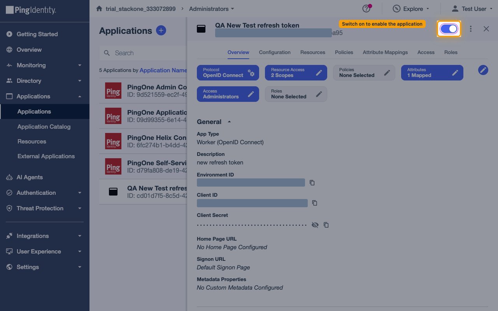
Task: Open the three-dot more options menu
Action: tap(471, 29)
